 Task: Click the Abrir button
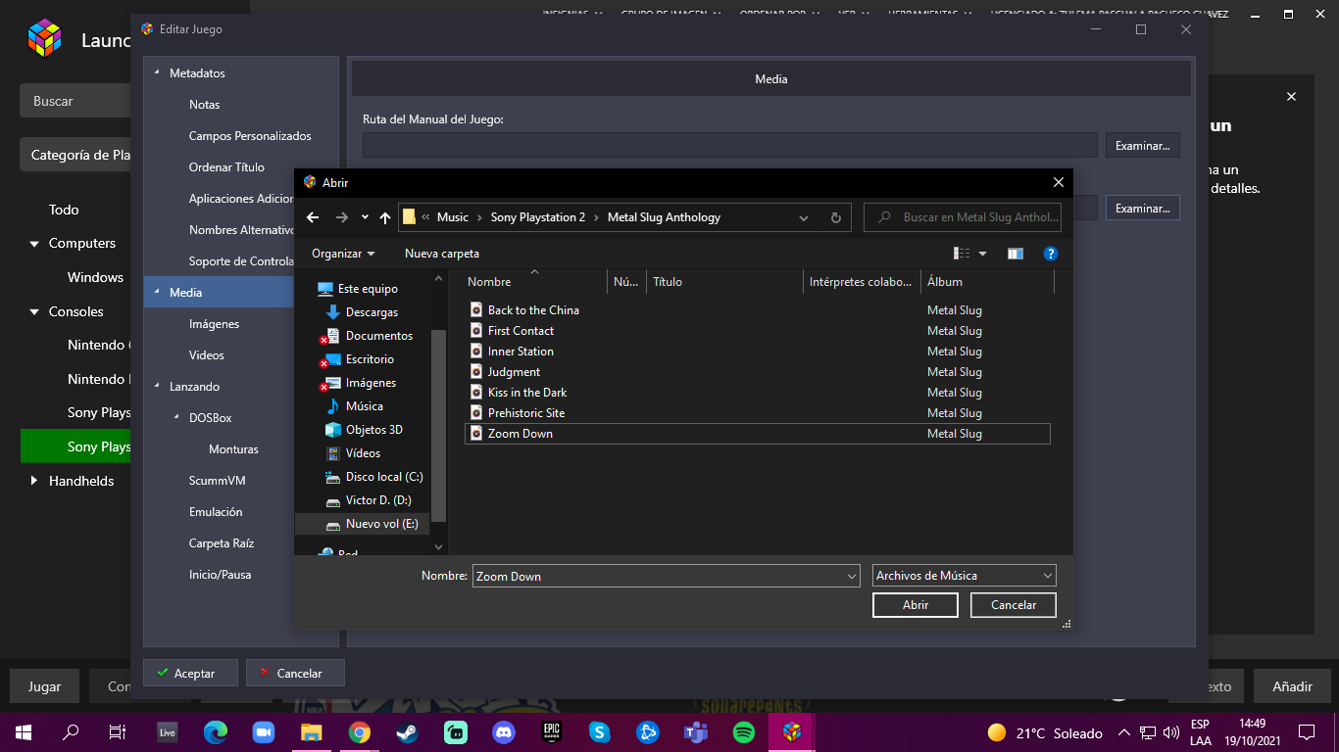point(916,605)
